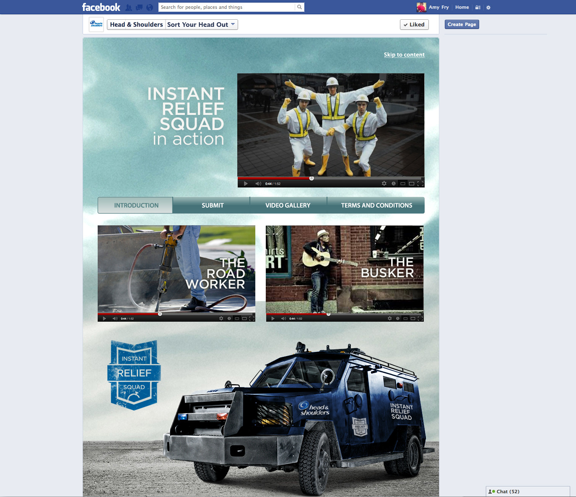This screenshot has height=497, width=576.
Task: Toggle the Liked button
Action: 414,25
